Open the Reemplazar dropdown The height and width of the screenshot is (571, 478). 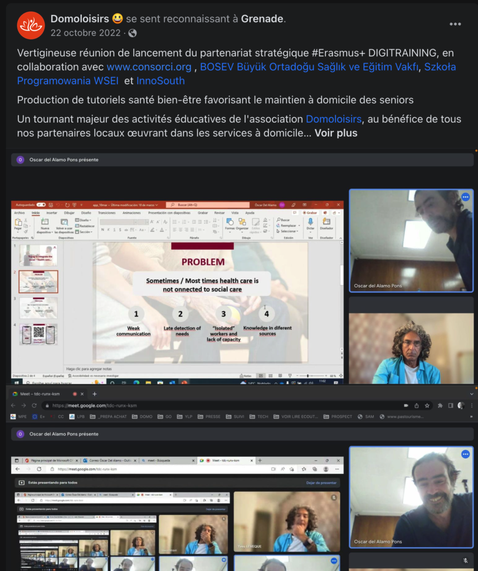[x=289, y=226]
